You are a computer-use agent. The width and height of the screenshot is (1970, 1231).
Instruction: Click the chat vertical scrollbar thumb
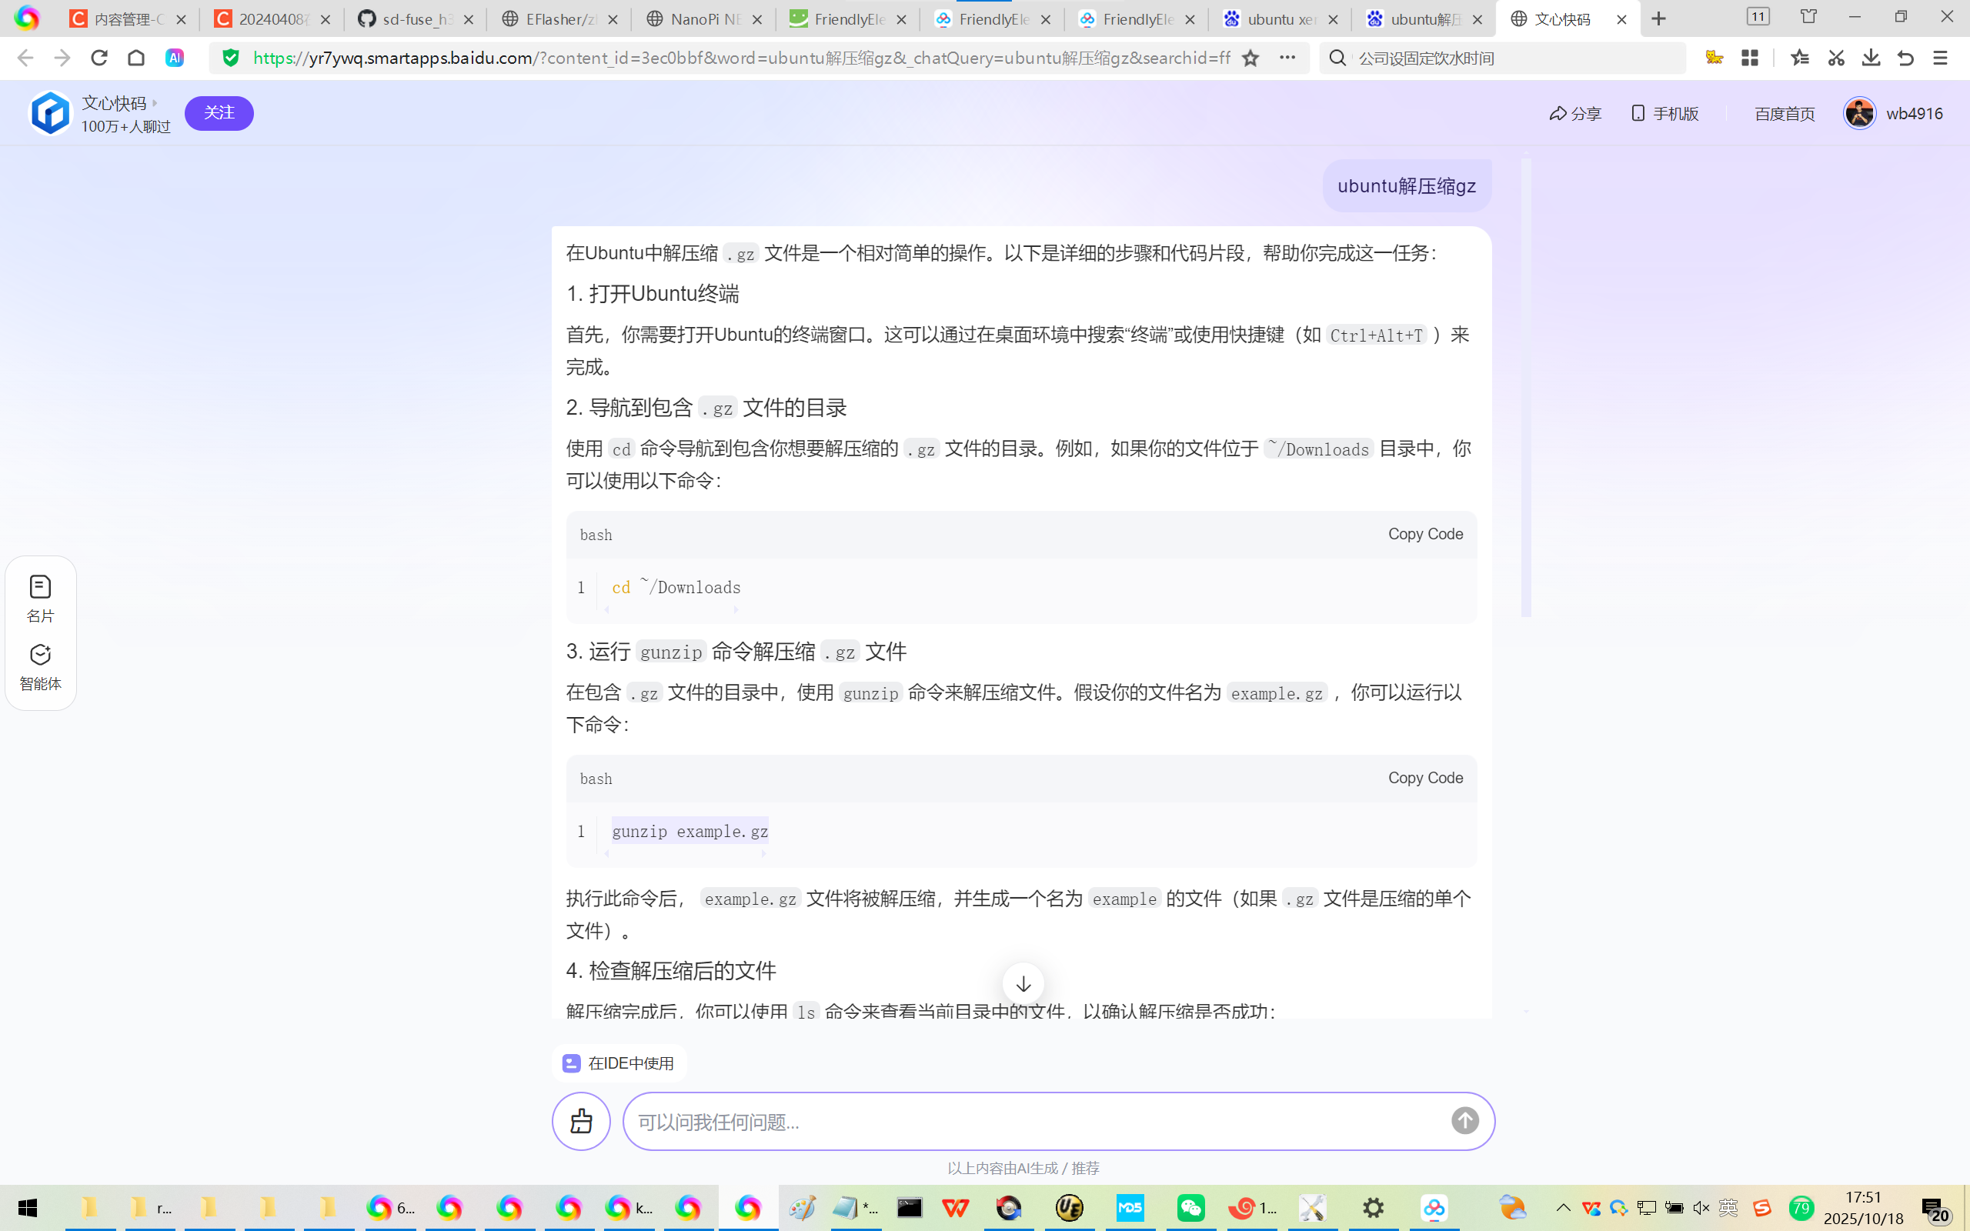[1526, 387]
